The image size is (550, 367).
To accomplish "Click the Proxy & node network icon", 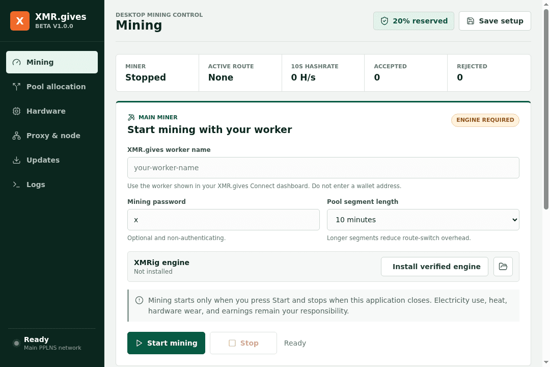I will tap(16, 136).
